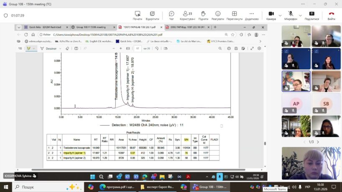Open view options (Переглянути)
Viewport: 342px width, 192px height.
tap(235, 15)
